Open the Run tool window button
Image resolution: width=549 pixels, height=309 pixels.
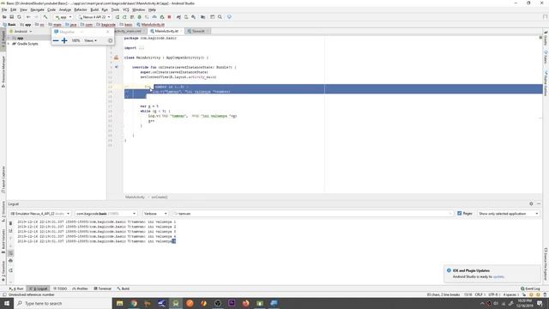click(x=16, y=288)
